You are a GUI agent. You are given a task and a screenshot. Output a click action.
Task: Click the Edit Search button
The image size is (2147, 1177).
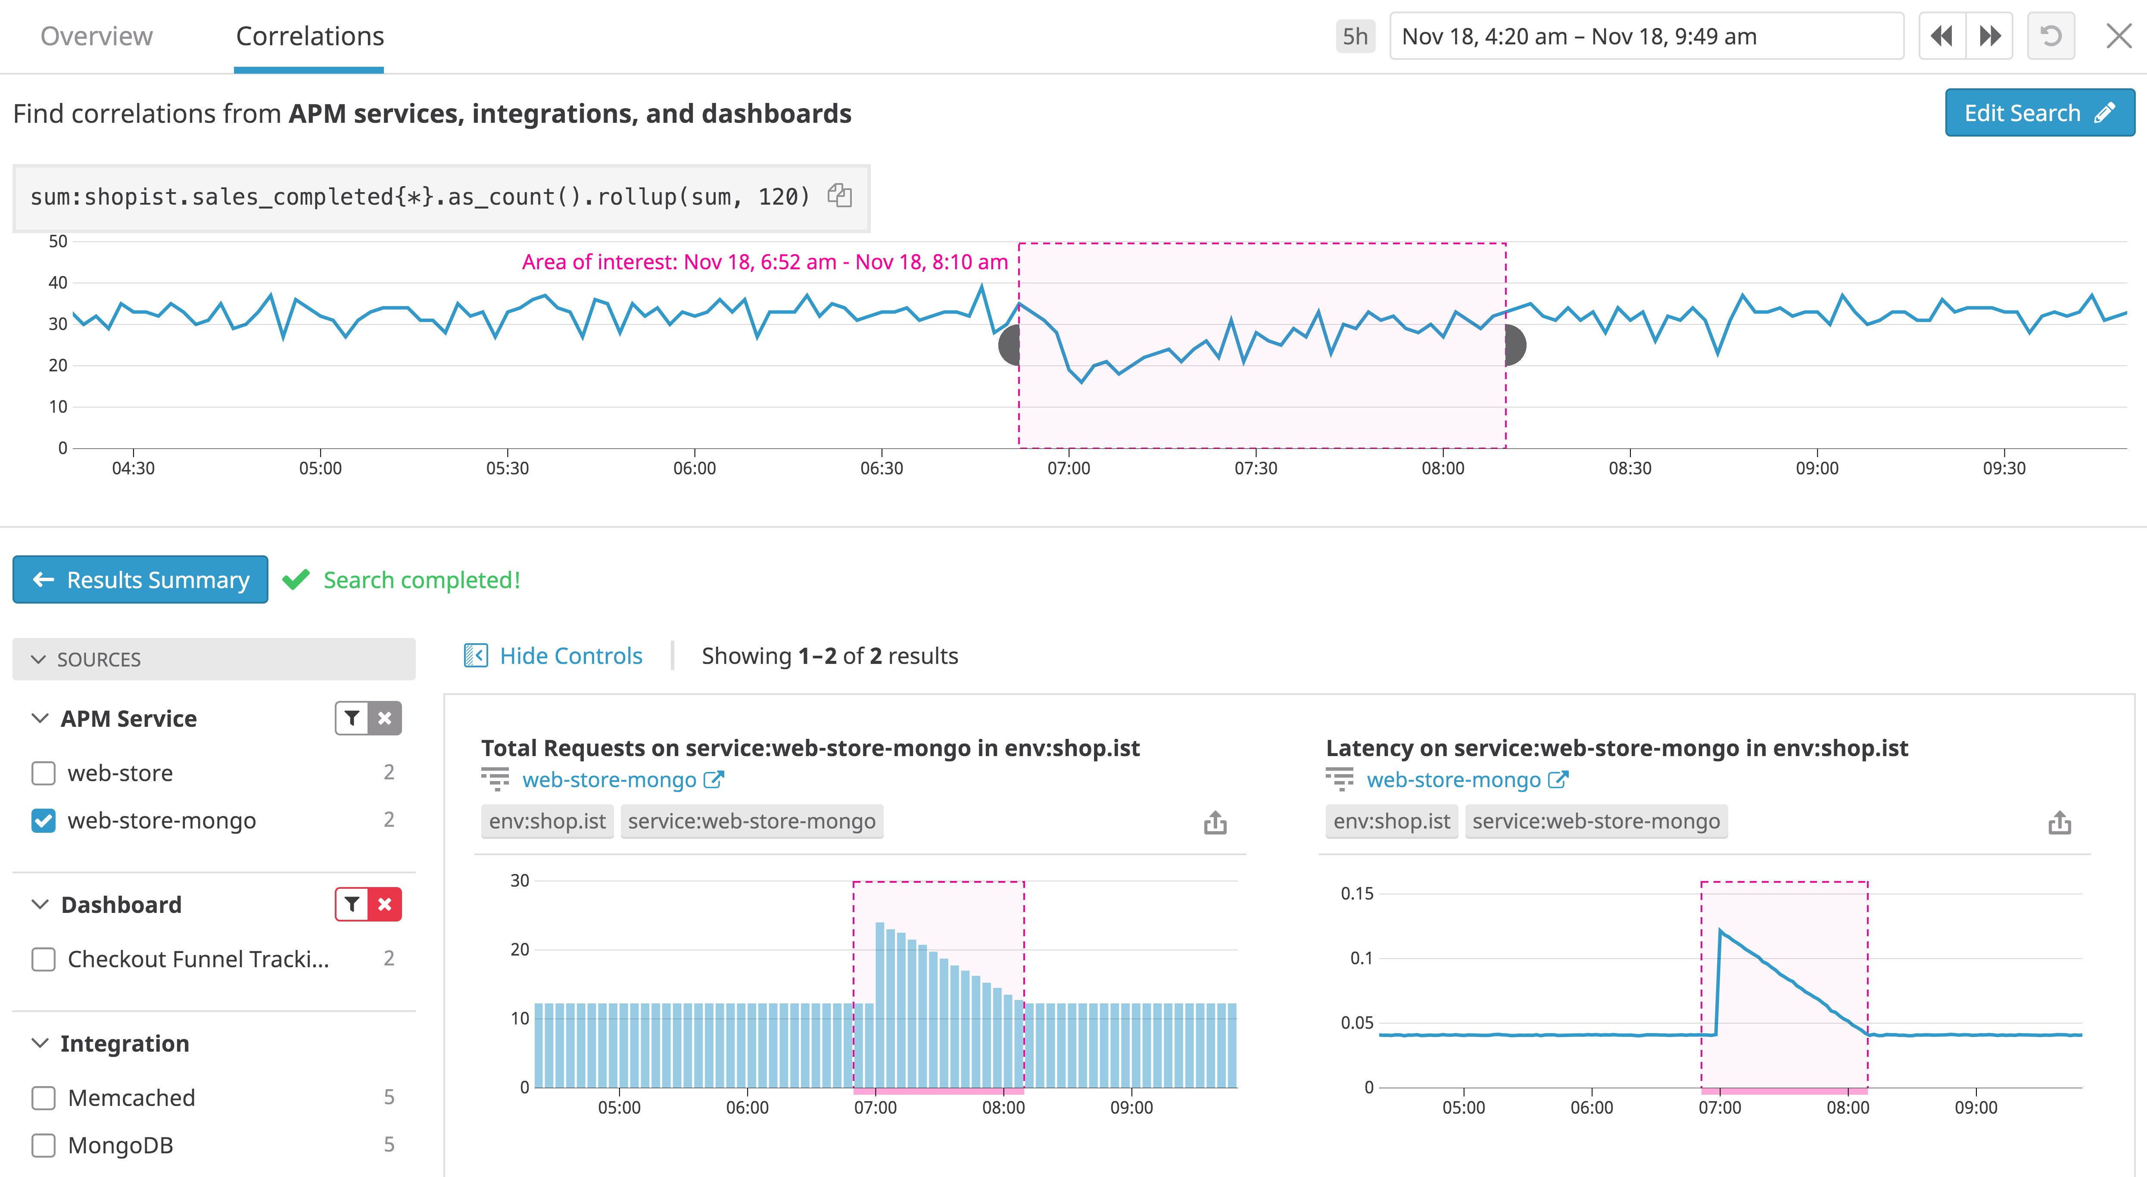[2039, 112]
